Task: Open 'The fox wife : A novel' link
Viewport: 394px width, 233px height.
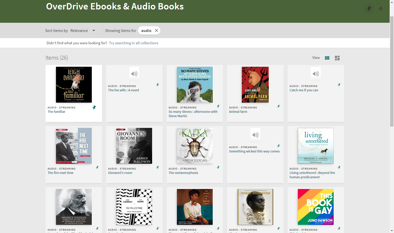Action: tap(123, 90)
